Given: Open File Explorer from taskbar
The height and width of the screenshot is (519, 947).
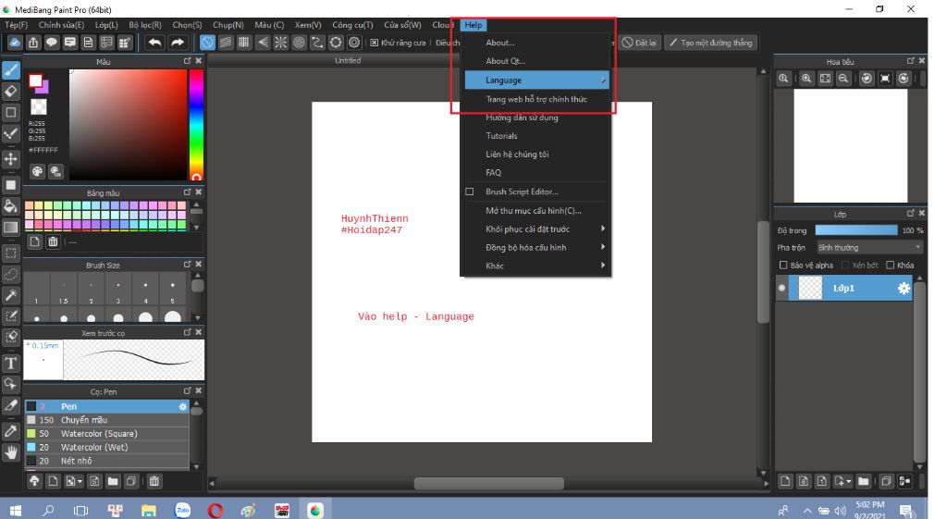Looking at the screenshot, I should click(149, 511).
